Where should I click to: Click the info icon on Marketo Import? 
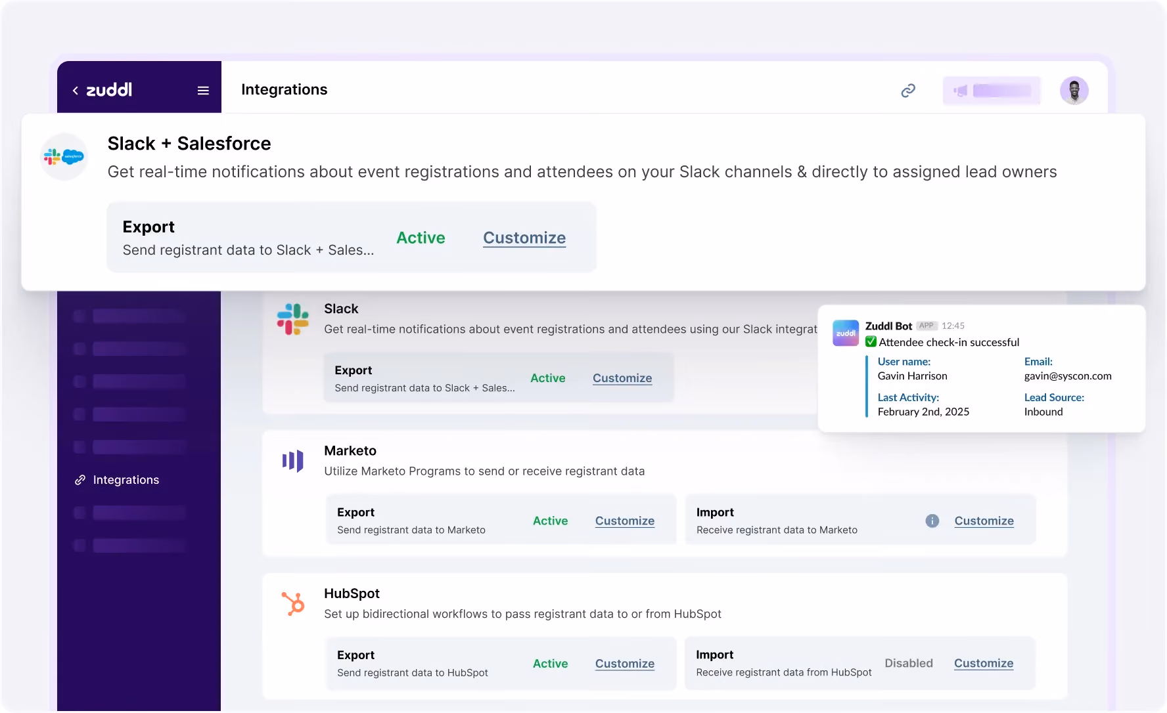(932, 521)
